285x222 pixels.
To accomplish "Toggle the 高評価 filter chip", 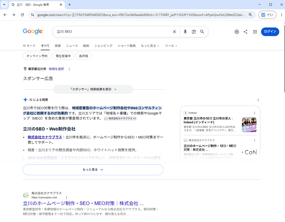I will [x=83, y=56].
